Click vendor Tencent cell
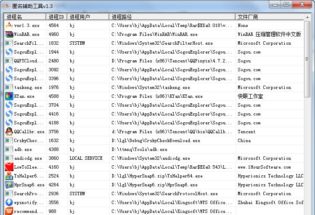This screenshot has height=215, width=315. pos(246,132)
